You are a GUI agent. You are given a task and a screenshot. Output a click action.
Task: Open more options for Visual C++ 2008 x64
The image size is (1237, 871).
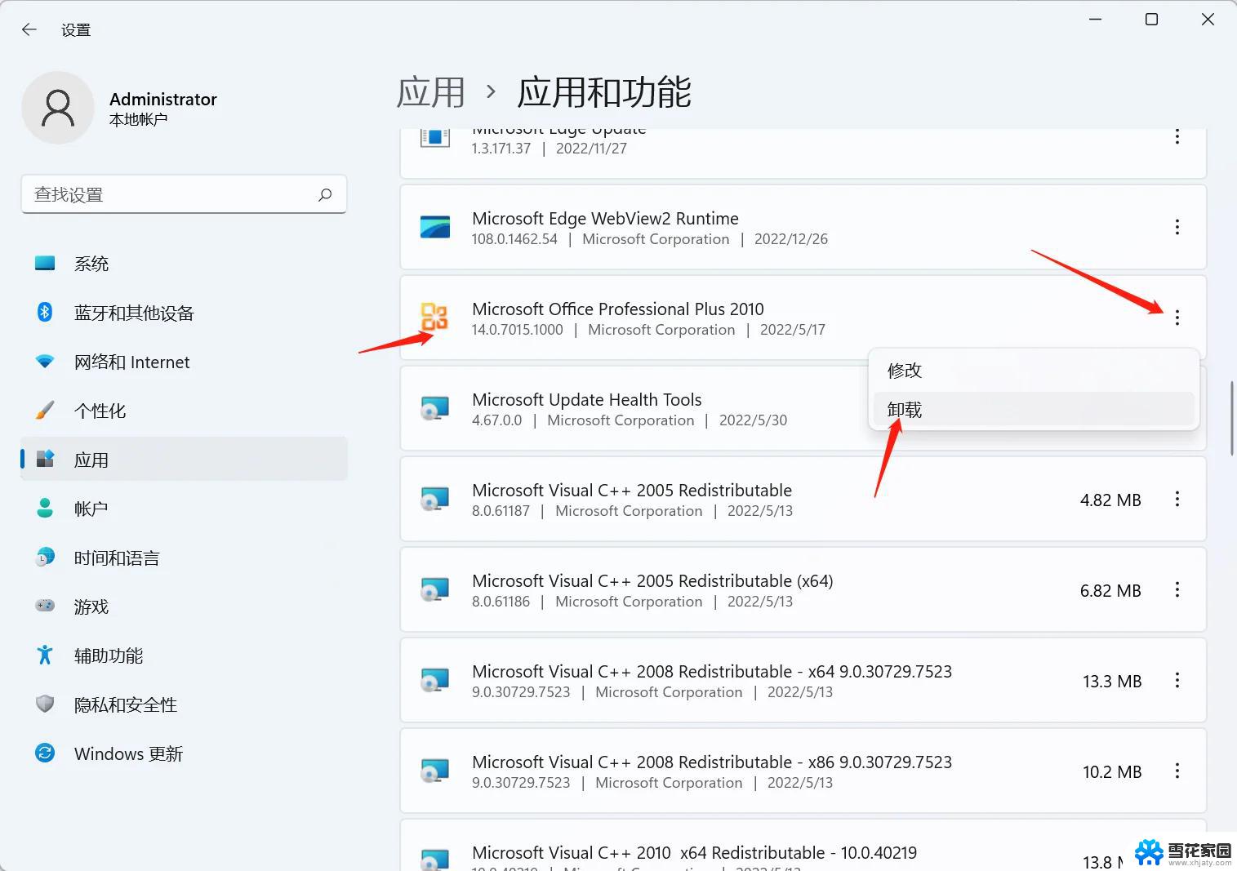pyautogui.click(x=1177, y=680)
